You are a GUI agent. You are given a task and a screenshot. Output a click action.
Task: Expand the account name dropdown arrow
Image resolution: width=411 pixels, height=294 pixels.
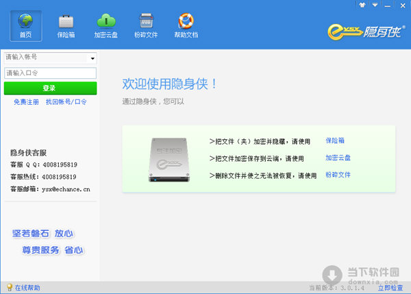coord(92,59)
